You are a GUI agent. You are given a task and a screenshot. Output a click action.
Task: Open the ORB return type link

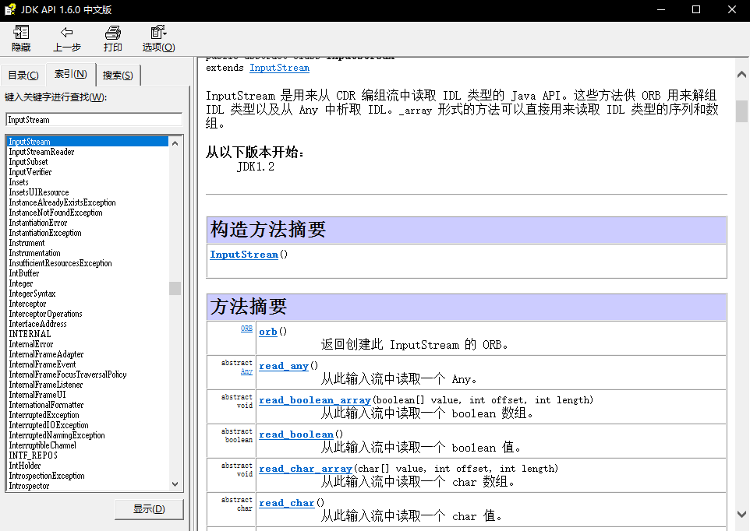click(247, 329)
